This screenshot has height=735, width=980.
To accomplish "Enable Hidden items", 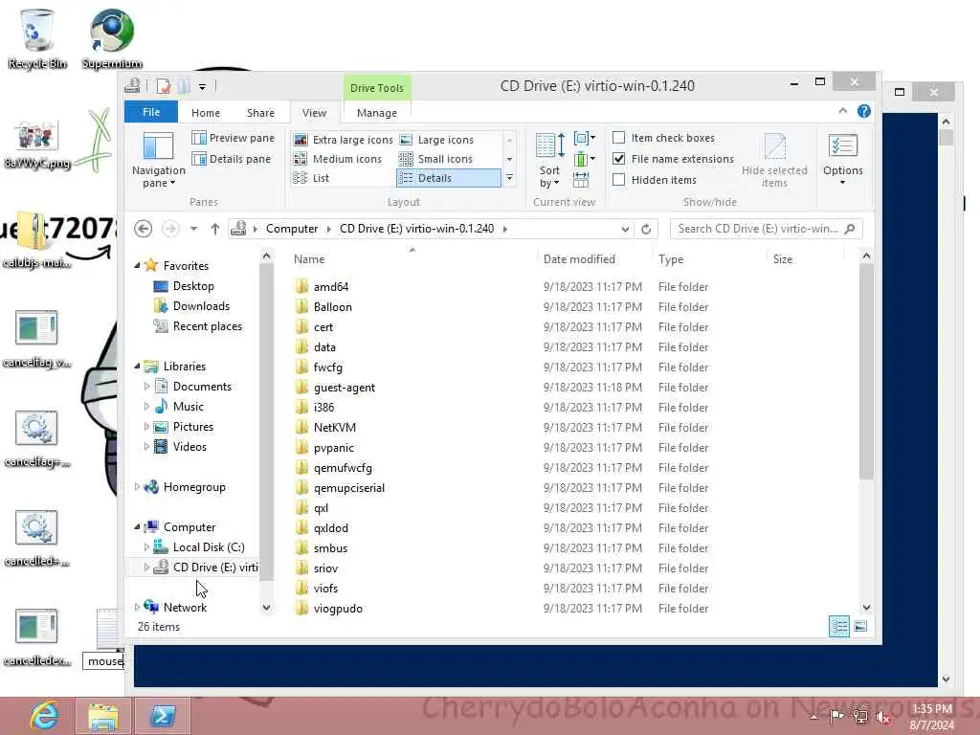I will tap(619, 180).
